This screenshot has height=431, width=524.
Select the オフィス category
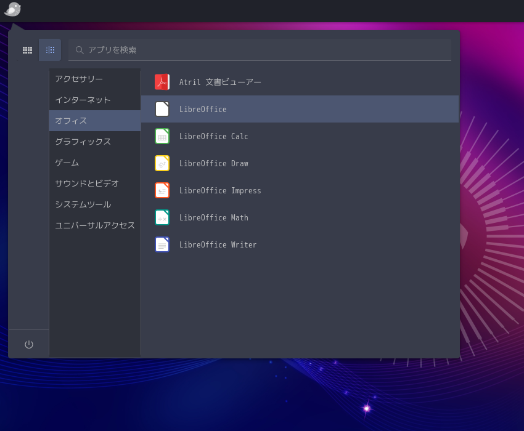[95, 121]
